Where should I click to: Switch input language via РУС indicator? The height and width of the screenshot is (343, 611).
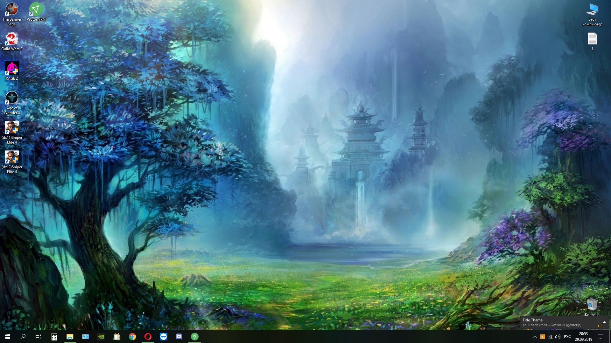[x=567, y=337]
